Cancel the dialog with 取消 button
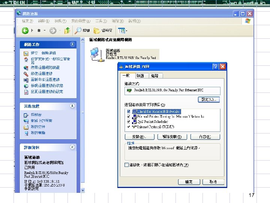 pos(213,182)
